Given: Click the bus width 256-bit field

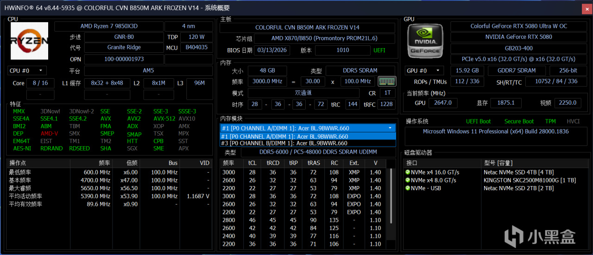Looking at the screenshot, I should [x=568, y=70].
